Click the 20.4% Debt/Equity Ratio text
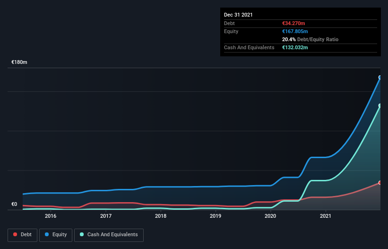 pyautogui.click(x=310, y=39)
